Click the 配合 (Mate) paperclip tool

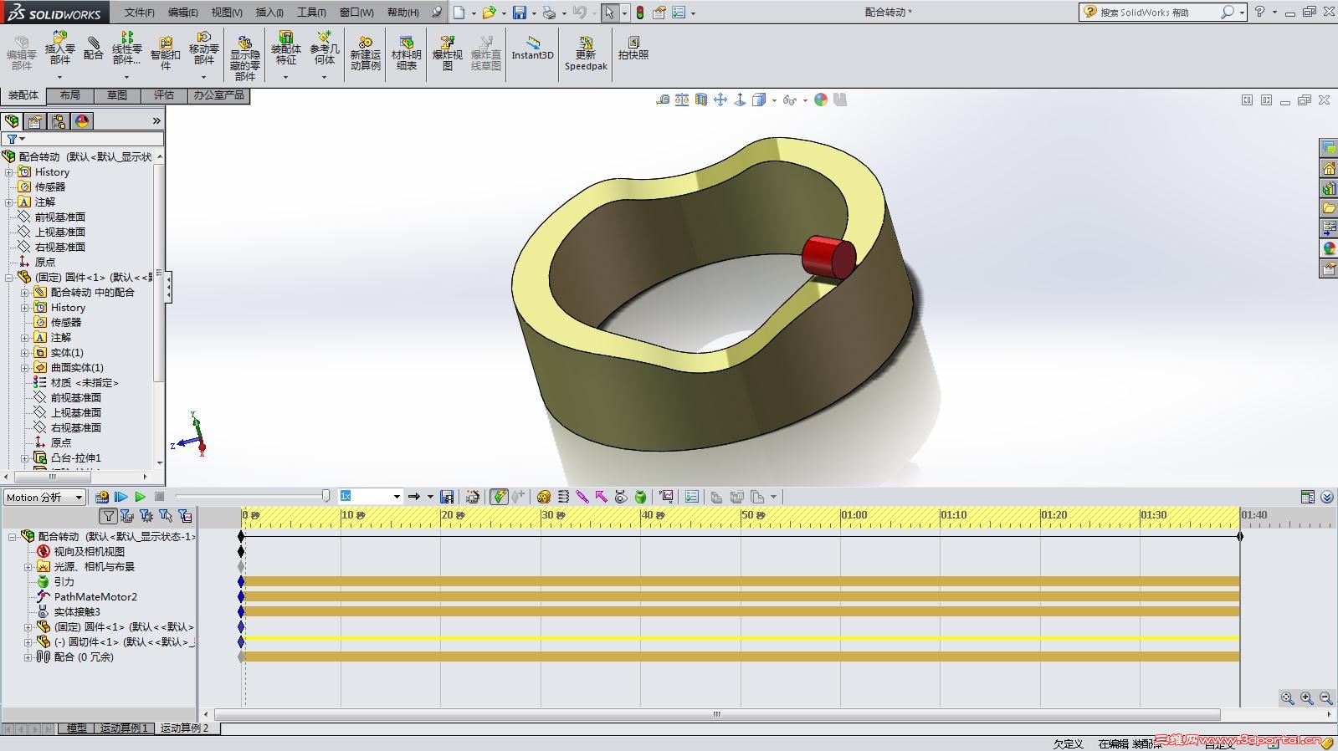[x=94, y=49]
